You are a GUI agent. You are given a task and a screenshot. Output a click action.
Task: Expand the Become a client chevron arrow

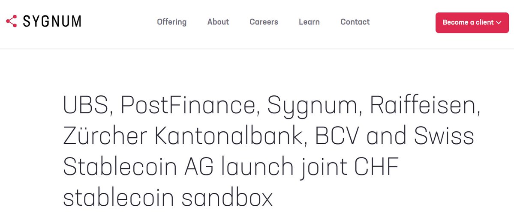pyautogui.click(x=499, y=23)
